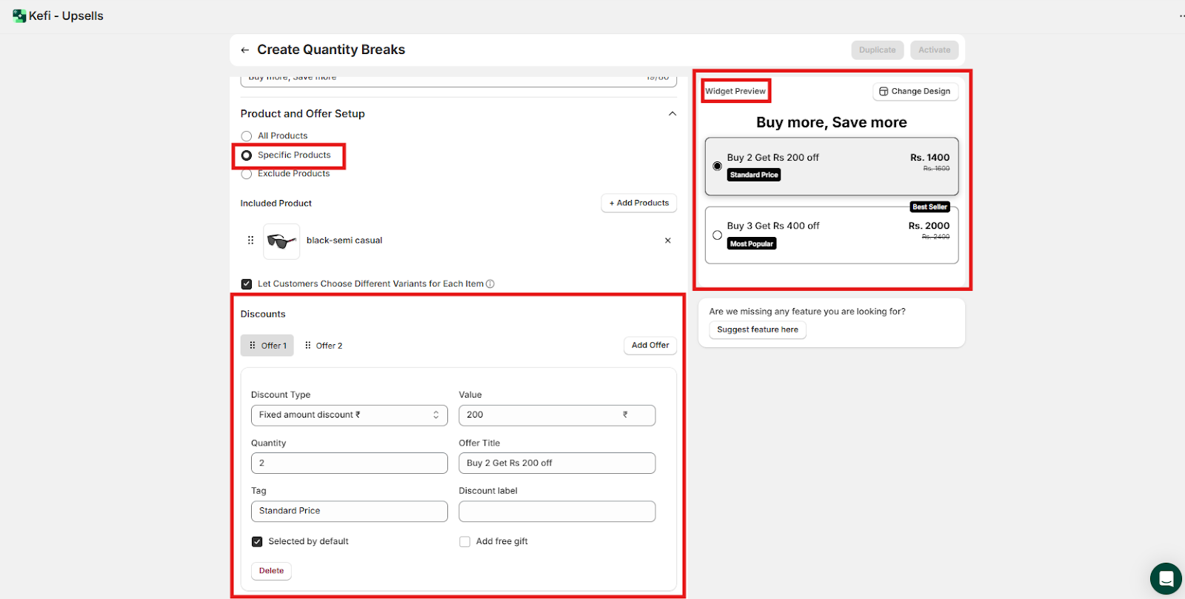The height and width of the screenshot is (599, 1185).
Task: Uncheck the Selected by default checkbox
Action: [257, 542]
